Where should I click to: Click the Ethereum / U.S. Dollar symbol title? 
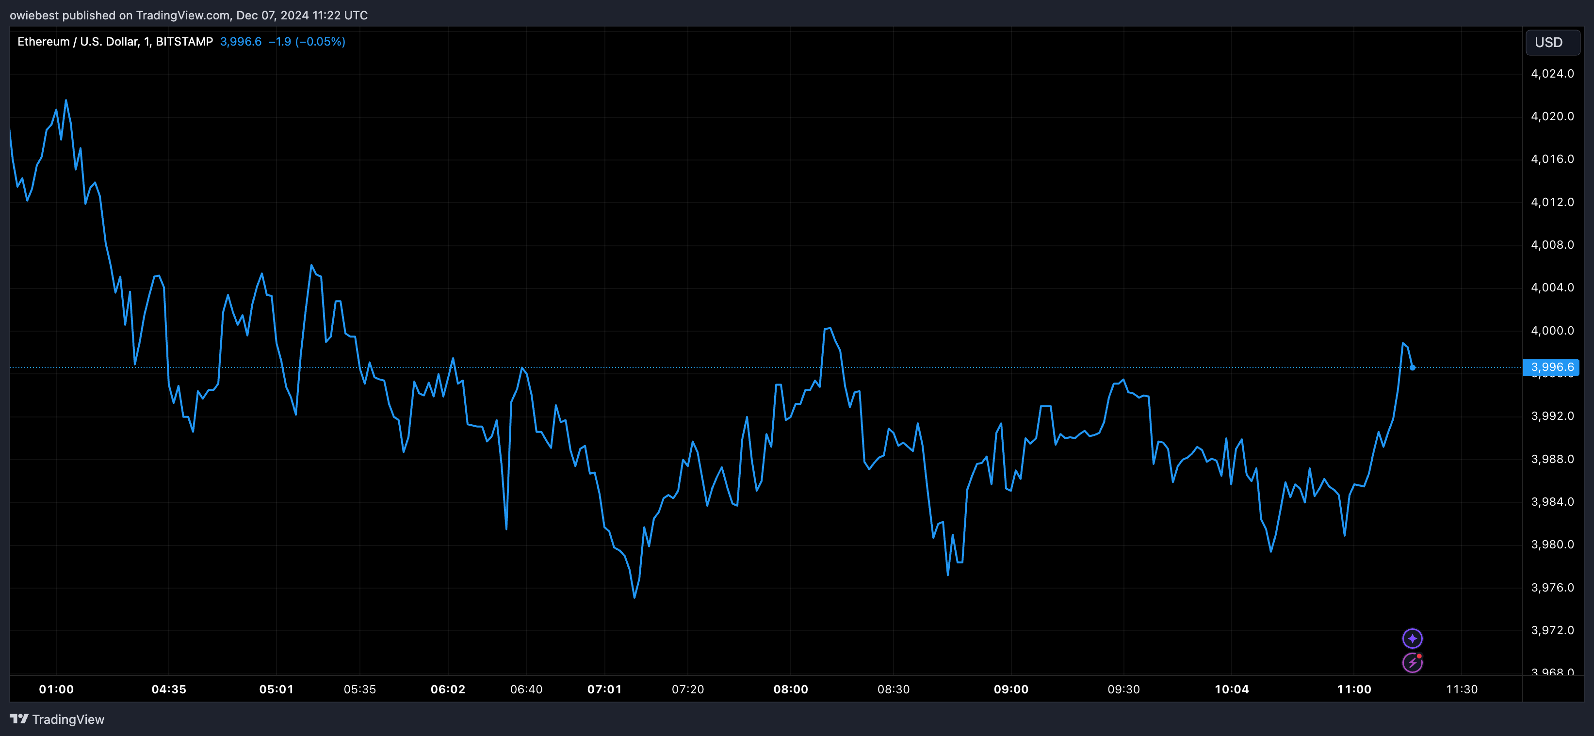[x=115, y=41]
